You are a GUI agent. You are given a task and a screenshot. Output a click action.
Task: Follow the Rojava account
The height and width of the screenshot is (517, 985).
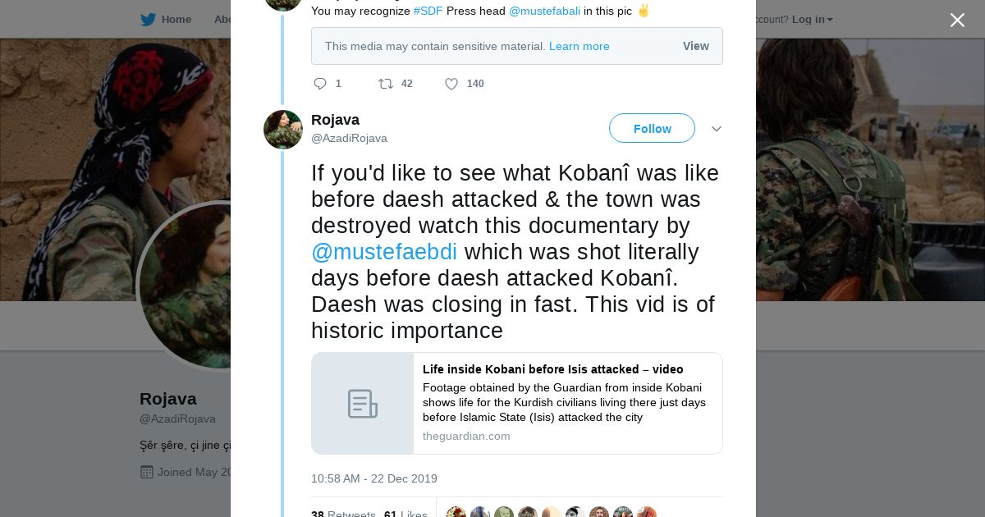652,129
